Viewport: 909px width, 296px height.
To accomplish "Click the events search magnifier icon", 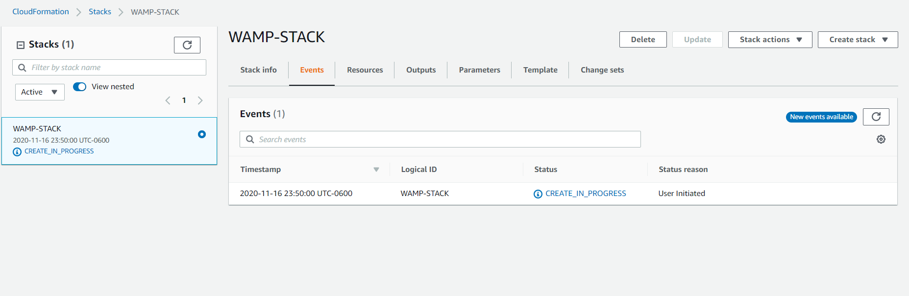I will [x=250, y=139].
